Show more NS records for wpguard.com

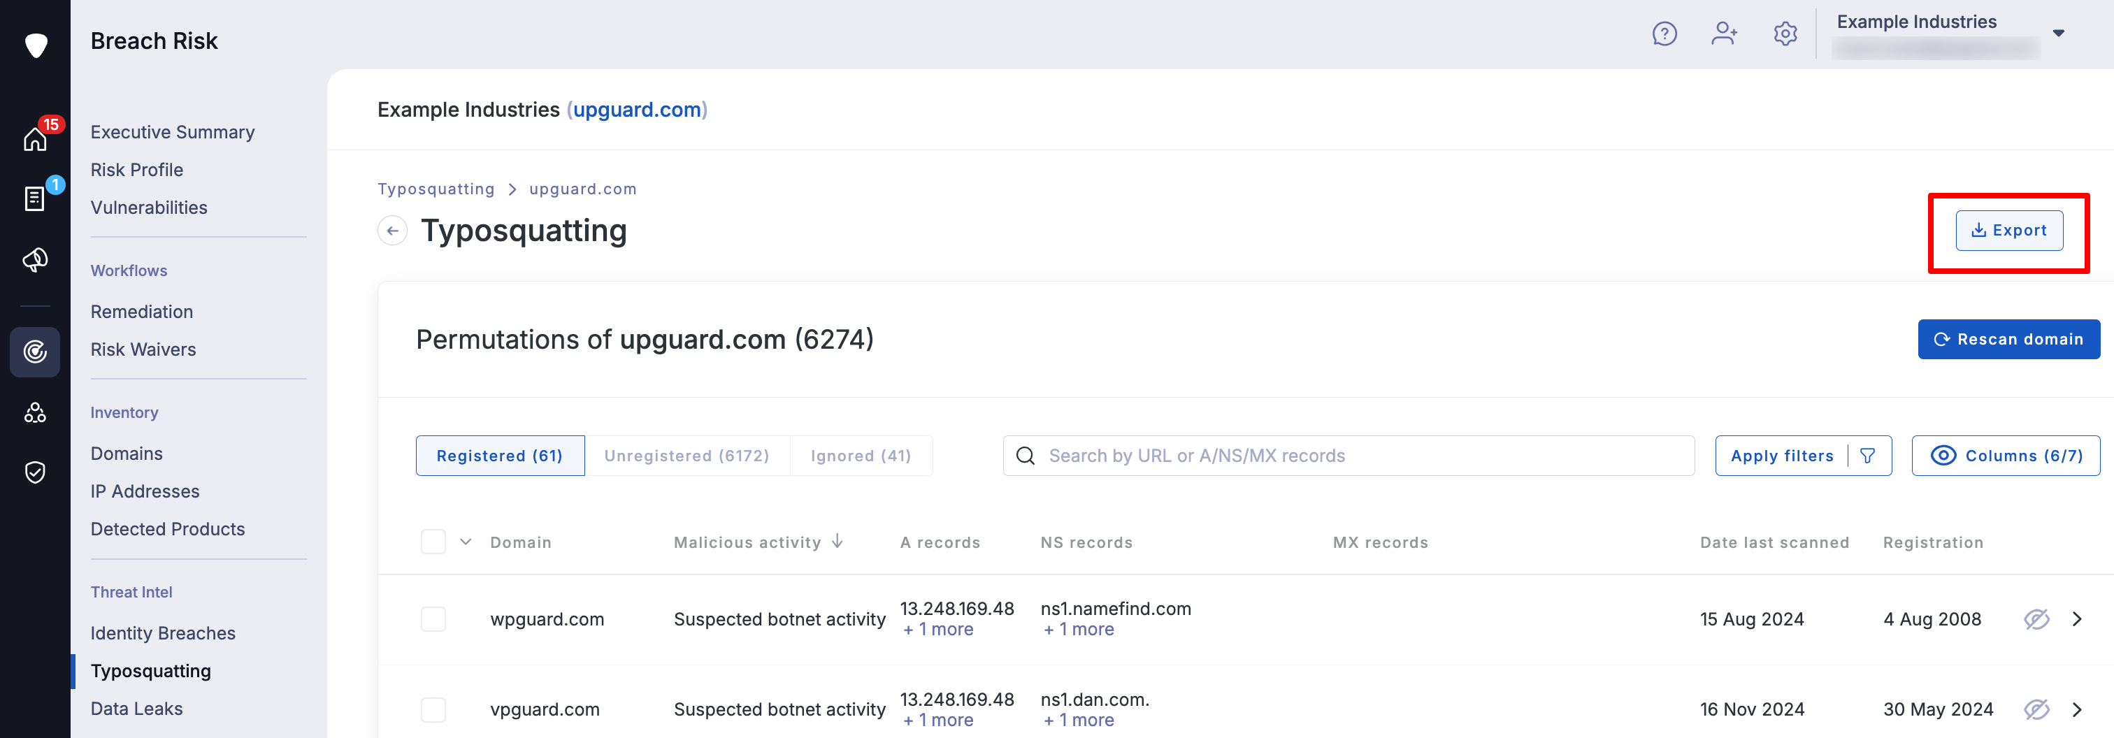1079,630
